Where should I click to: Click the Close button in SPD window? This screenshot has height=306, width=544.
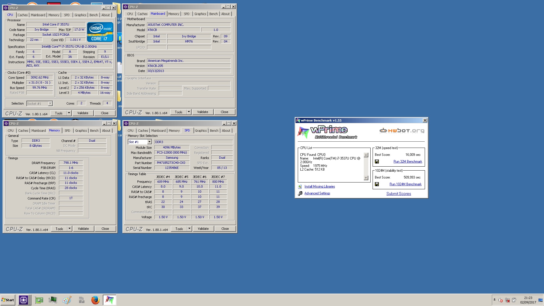[225, 229]
